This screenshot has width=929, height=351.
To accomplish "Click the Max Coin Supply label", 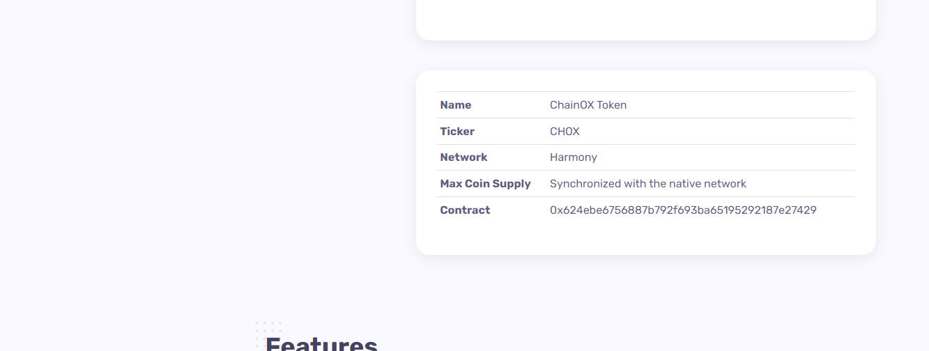I will point(486,184).
